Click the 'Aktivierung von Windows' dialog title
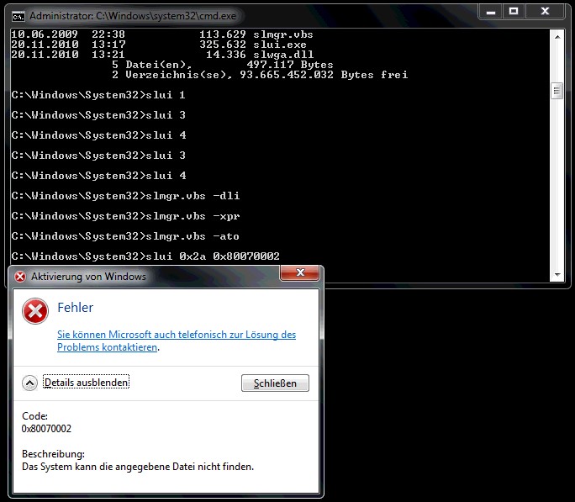The width and height of the screenshot is (575, 502). pos(88,277)
